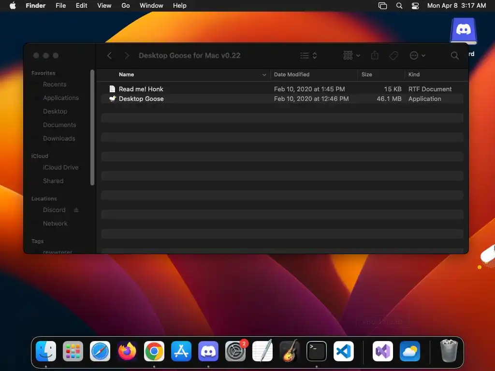This screenshot has width=495, height=371.
Task: Open the View menu
Action: [x=104, y=5]
